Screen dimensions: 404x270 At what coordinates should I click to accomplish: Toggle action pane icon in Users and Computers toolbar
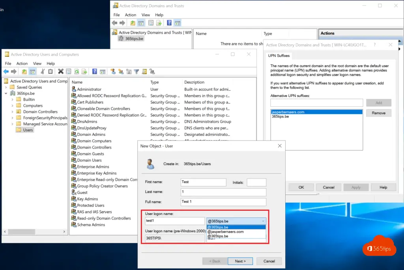[103, 71]
